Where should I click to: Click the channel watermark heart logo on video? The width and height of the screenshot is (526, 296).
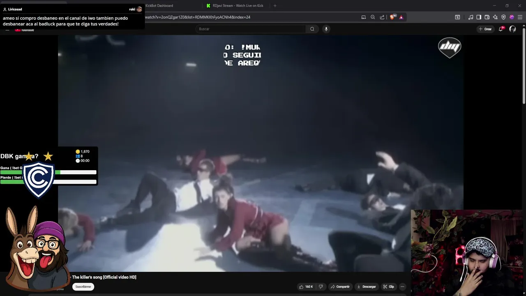(x=450, y=48)
